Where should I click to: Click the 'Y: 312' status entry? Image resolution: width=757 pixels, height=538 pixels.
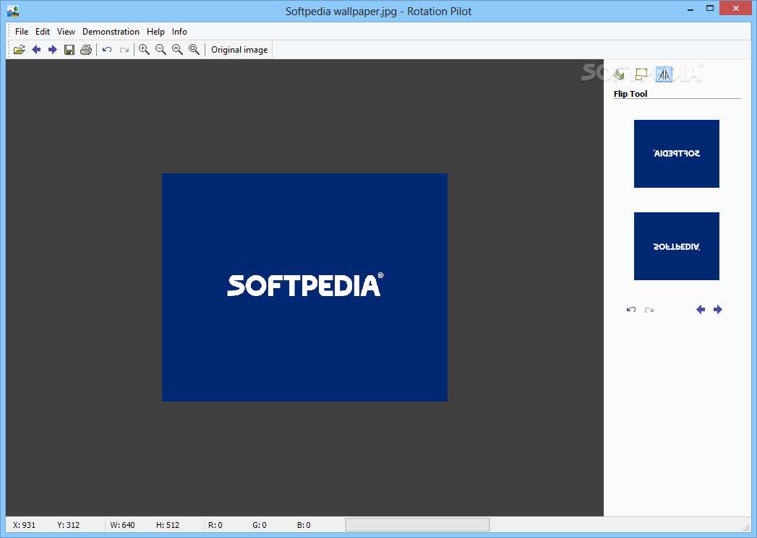tap(69, 525)
